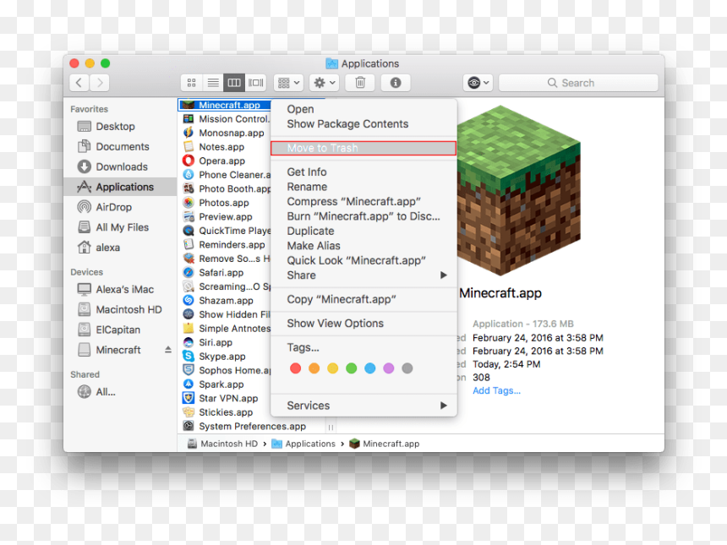The height and width of the screenshot is (545, 727).
Task: Switch to column view
Action: 234,83
